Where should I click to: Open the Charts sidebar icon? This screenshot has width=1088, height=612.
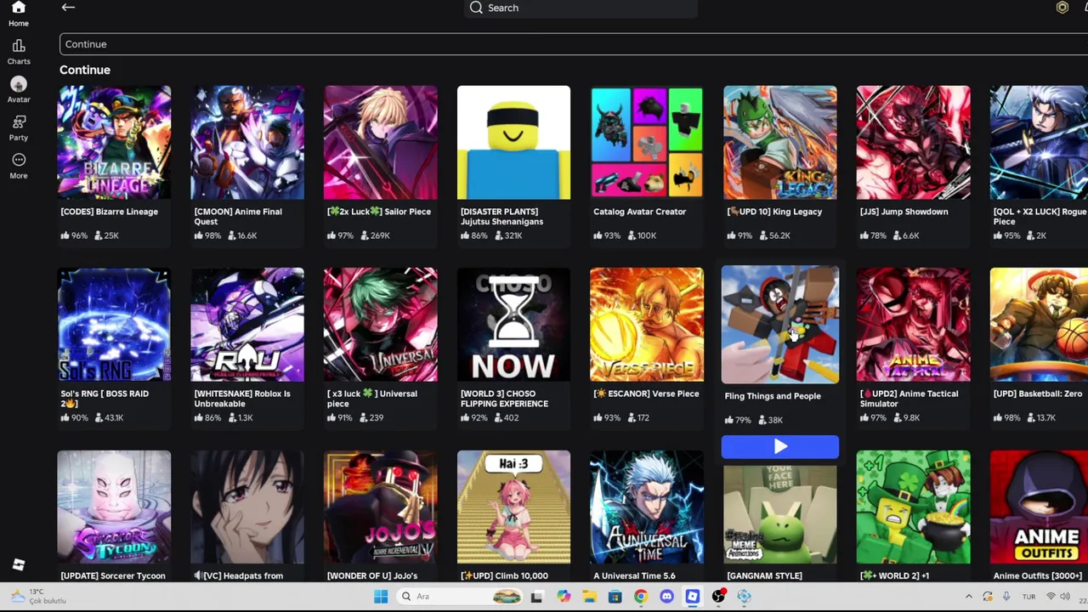[19, 52]
